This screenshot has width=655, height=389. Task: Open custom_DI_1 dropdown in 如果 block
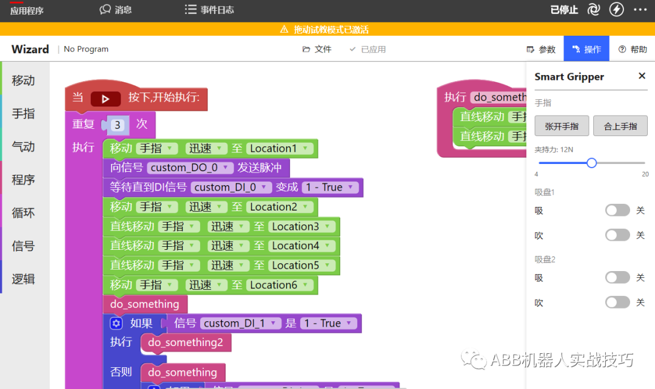[x=241, y=324]
